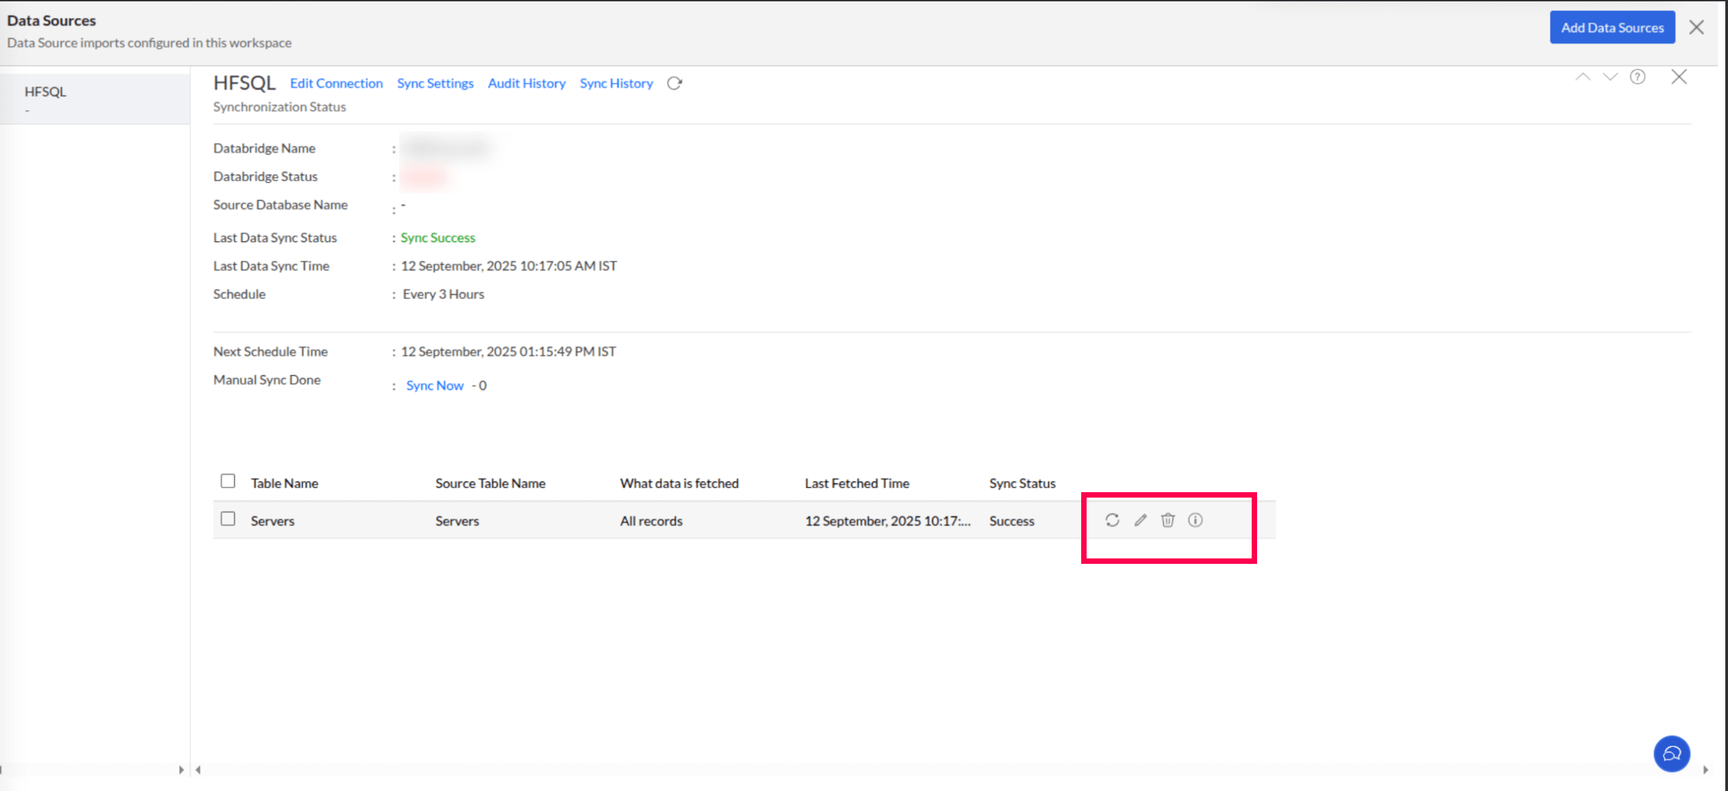Screen dimensions: 1728x791
Task: Click the Synchronization Status subtitle
Action: [x=279, y=107]
